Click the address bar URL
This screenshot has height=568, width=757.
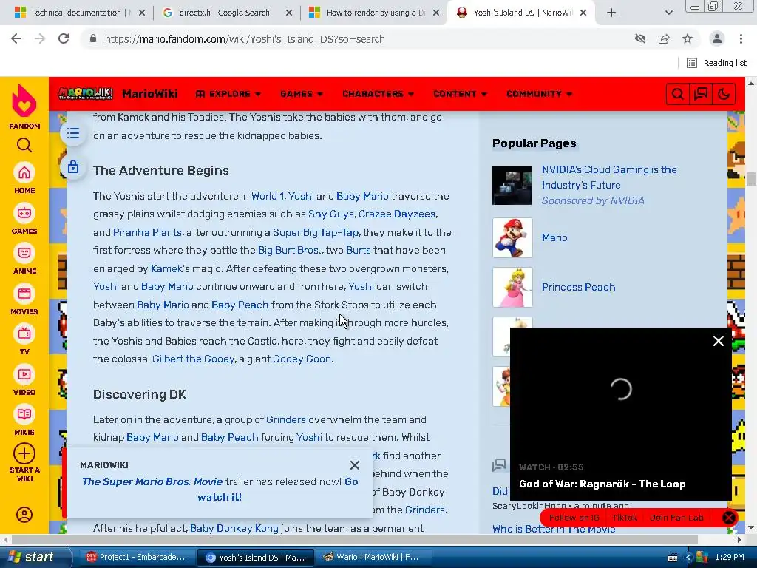click(x=245, y=39)
